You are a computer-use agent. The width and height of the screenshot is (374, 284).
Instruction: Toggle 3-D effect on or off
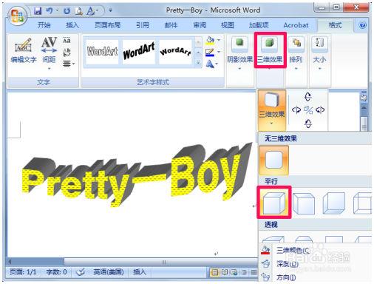pos(308,110)
